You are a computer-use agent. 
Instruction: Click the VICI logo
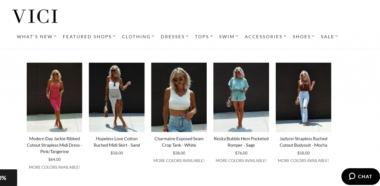(35, 16)
